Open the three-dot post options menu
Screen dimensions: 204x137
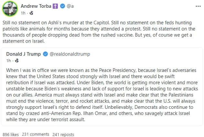point(197,6)
